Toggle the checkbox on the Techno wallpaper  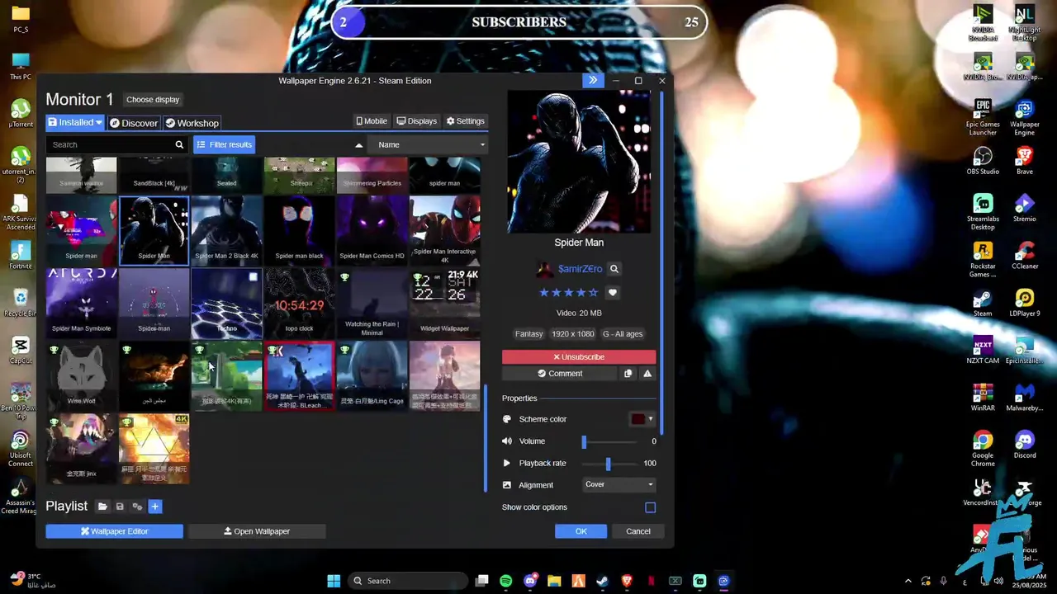(x=254, y=277)
